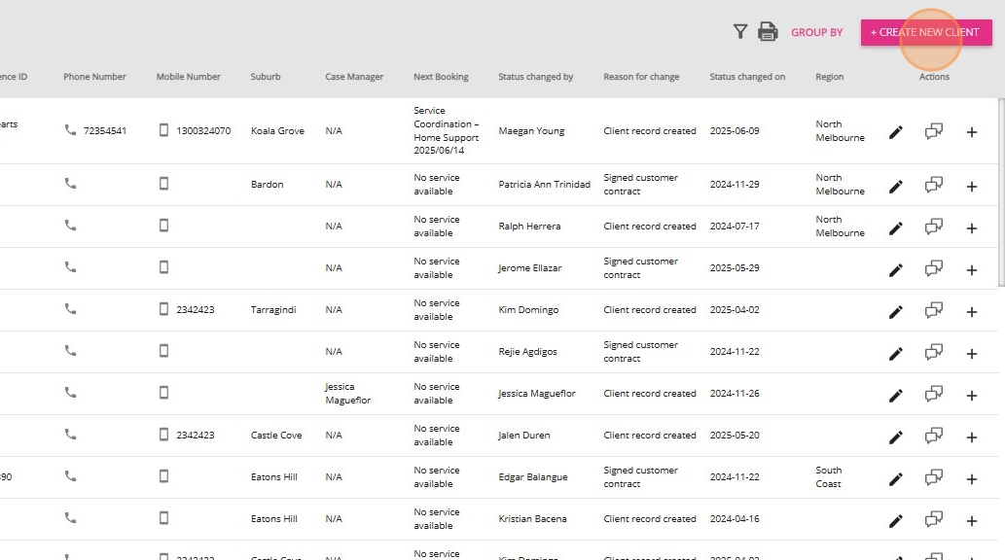This screenshot has height=560, width=1005.
Task: Click the phone icon beside 72354541
Action: (70, 130)
